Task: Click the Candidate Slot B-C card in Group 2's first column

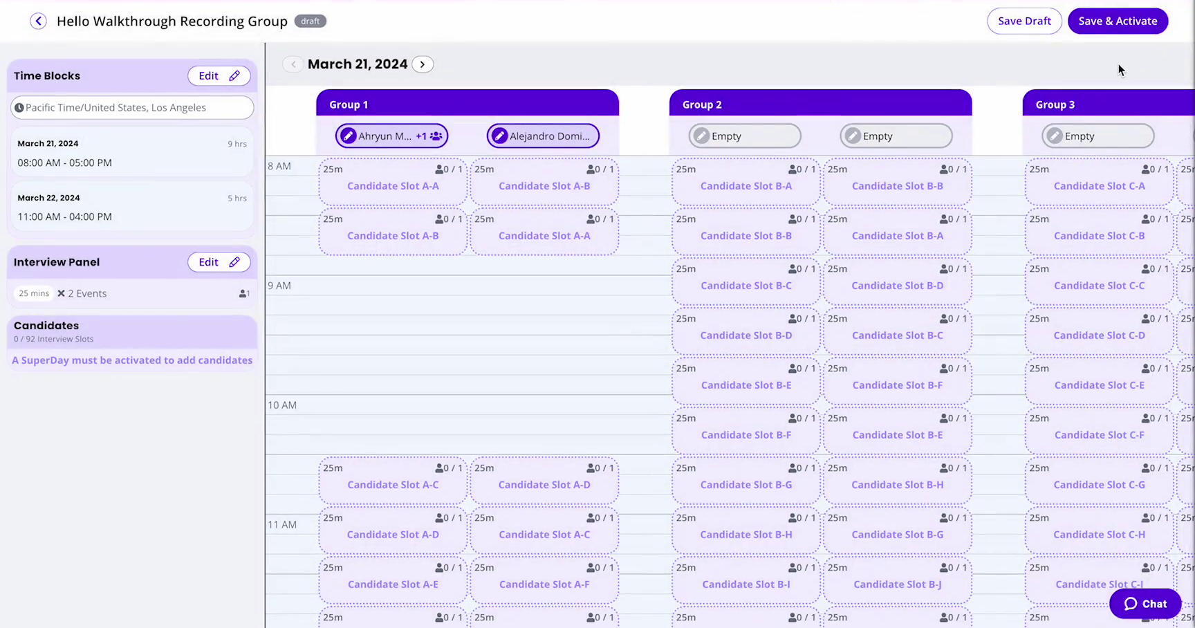Action: 745,281
